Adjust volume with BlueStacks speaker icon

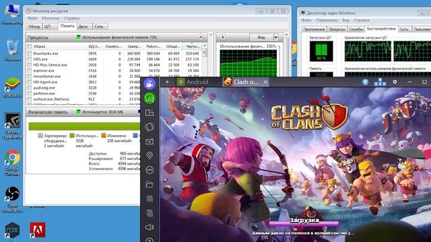click(x=150, y=227)
